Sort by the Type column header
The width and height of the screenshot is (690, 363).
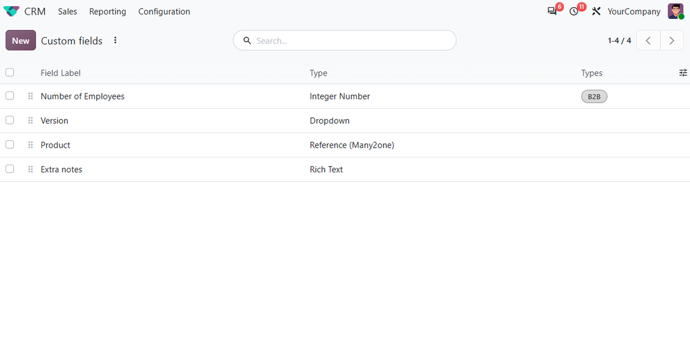[x=318, y=73]
